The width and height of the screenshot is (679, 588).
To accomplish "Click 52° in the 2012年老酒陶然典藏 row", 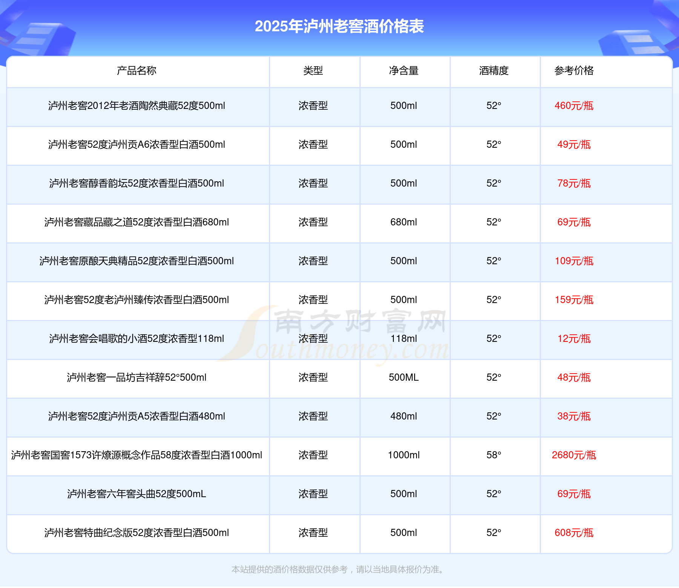I will (x=494, y=106).
